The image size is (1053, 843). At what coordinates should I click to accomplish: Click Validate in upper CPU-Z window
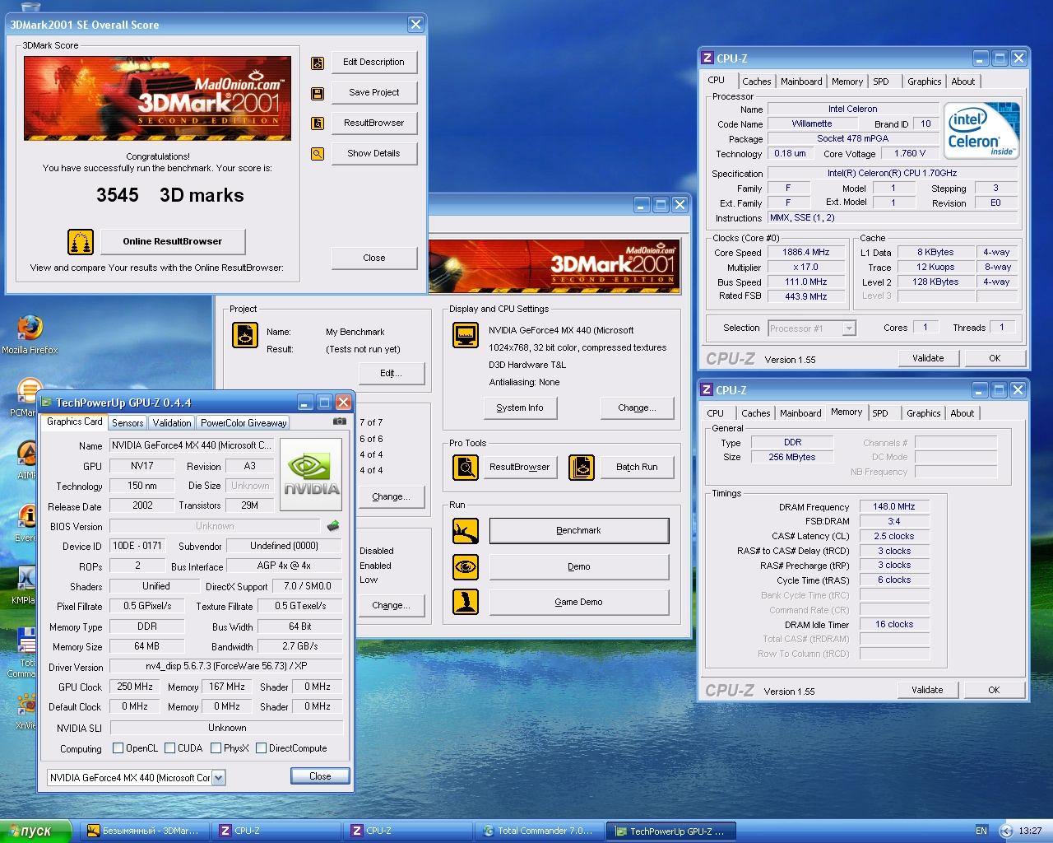click(928, 358)
